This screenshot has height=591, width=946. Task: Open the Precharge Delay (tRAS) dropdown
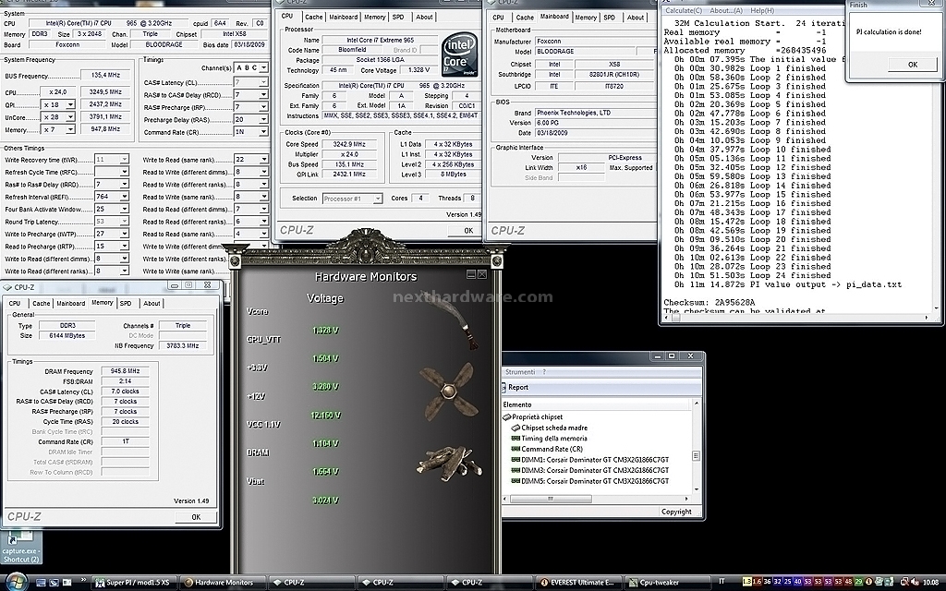[251, 119]
